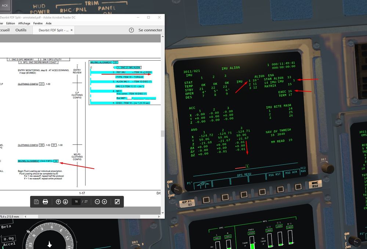367x249 pixels.
Task: Toggle the ON/OFF power knob beside the IMU ALIGN display
Action: click(177, 188)
